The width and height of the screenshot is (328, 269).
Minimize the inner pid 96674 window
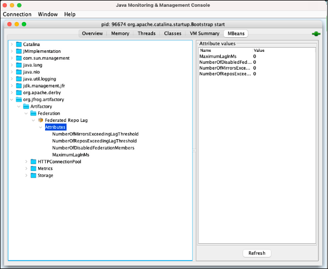(17, 24)
